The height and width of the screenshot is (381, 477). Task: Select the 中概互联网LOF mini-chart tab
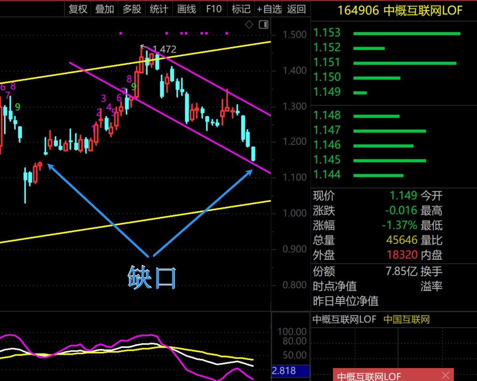click(344, 320)
